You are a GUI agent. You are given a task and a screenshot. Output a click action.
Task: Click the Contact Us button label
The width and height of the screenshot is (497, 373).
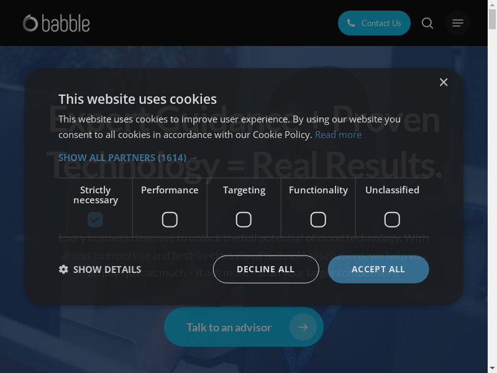(381, 23)
